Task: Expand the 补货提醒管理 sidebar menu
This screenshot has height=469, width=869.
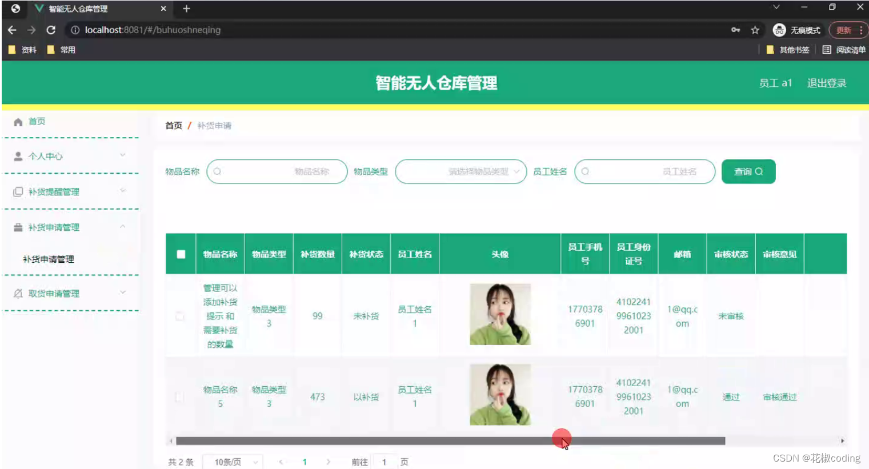Action: 122,191
